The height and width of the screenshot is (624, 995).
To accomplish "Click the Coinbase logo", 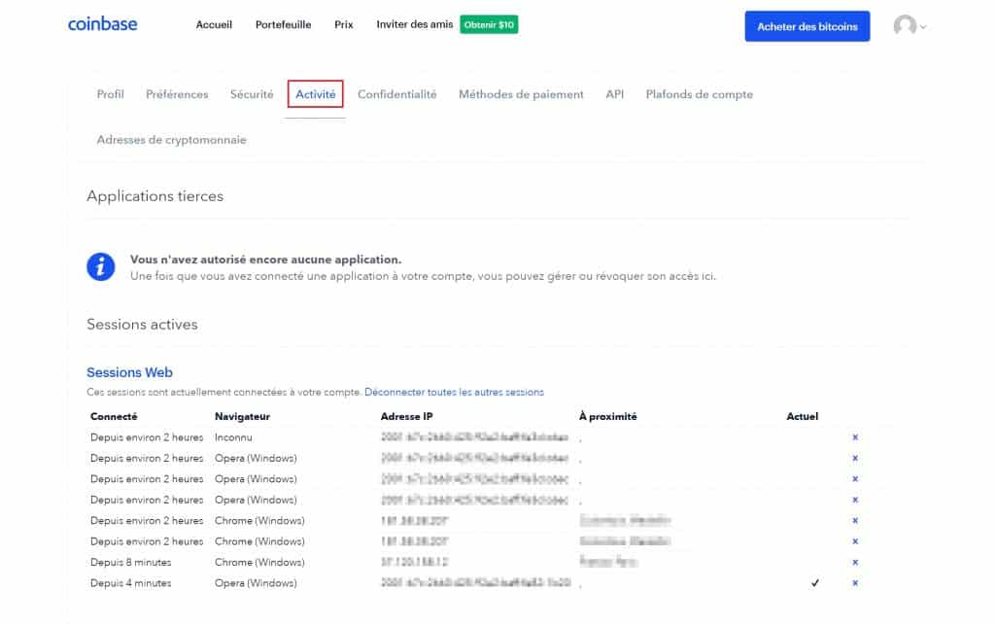I will click(x=102, y=24).
